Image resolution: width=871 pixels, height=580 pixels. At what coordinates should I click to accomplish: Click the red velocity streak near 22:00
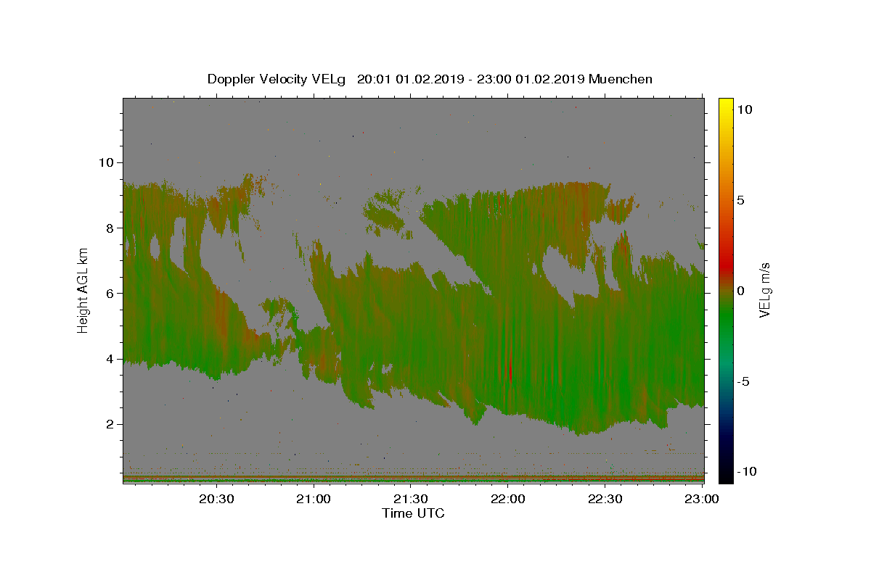pos(510,371)
